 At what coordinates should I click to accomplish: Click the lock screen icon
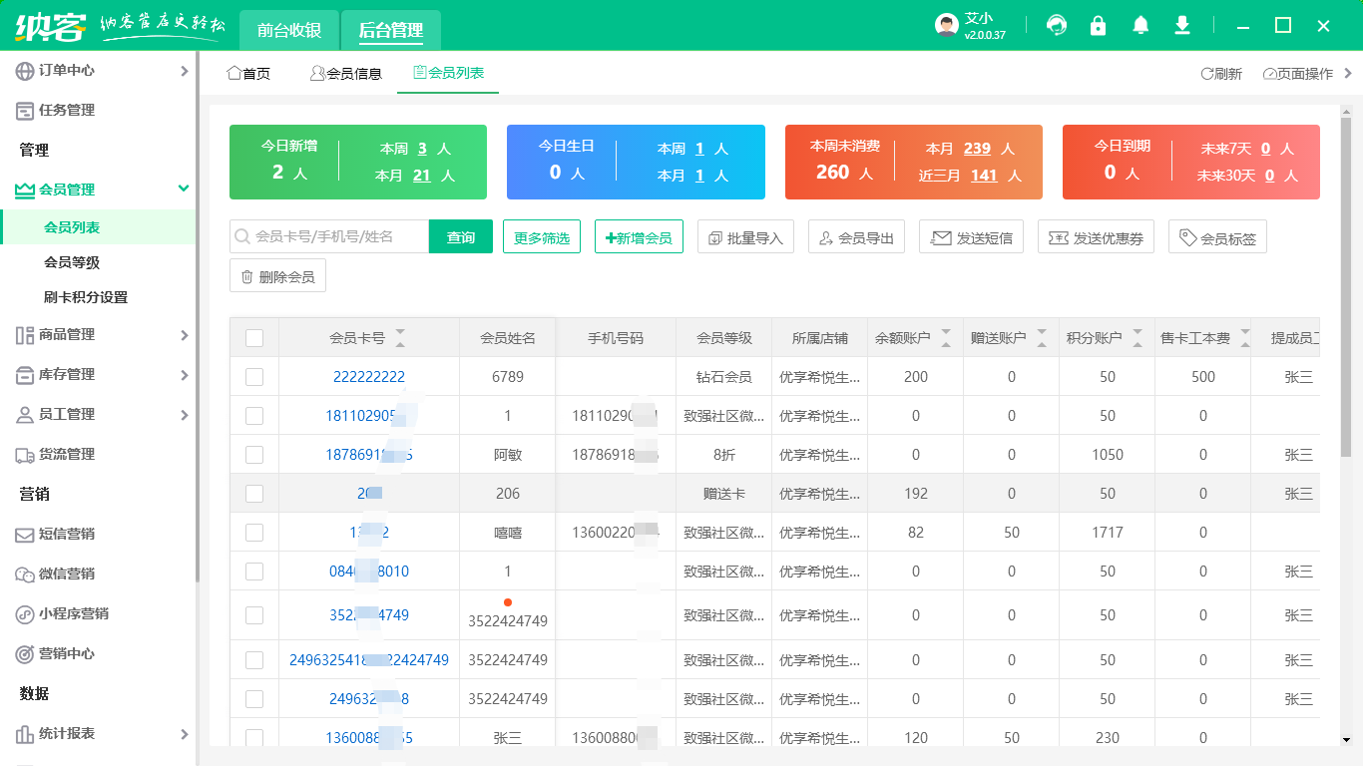1099,26
